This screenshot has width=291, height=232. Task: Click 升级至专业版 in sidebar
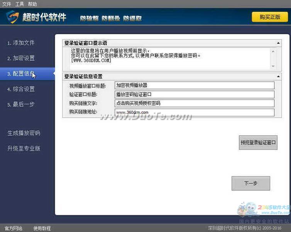pyautogui.click(x=24, y=148)
